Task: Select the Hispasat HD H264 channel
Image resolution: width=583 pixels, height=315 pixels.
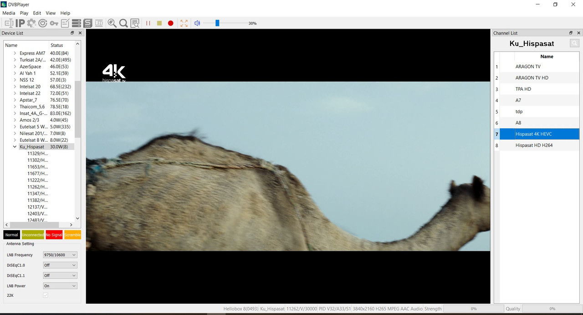Action: [x=539, y=145]
